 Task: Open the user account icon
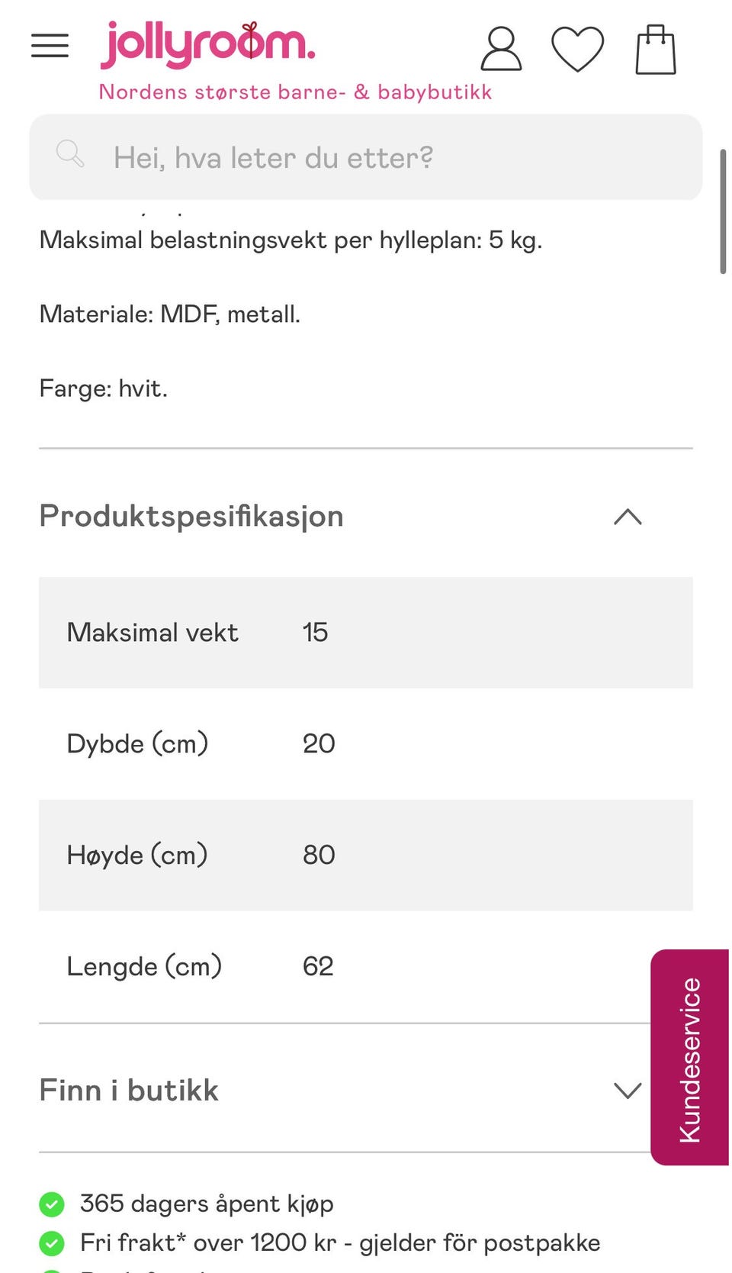pos(501,50)
